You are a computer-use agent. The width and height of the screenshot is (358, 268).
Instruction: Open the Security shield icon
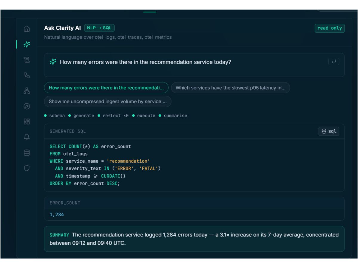pyautogui.click(x=27, y=168)
